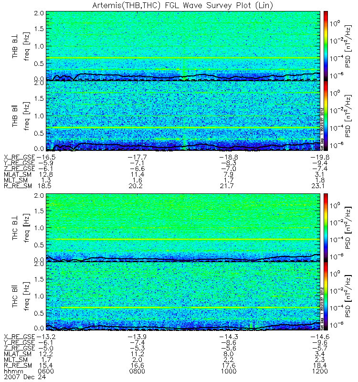Select the 'THC B⊥' axis label
The image size is (358, 382).
15,228
